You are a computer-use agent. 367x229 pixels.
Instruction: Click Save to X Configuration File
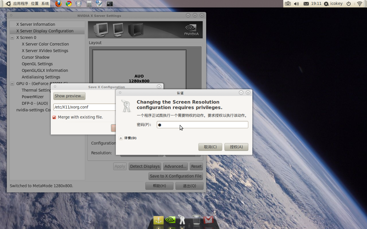click(176, 176)
